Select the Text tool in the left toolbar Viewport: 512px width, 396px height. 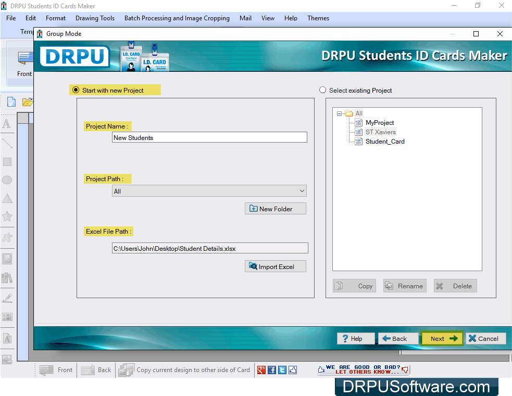(x=7, y=124)
